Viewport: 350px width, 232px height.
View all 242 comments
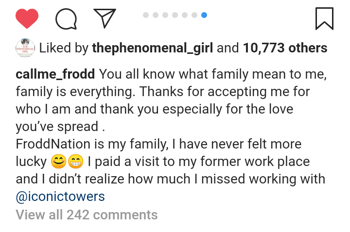pyautogui.click(x=87, y=215)
